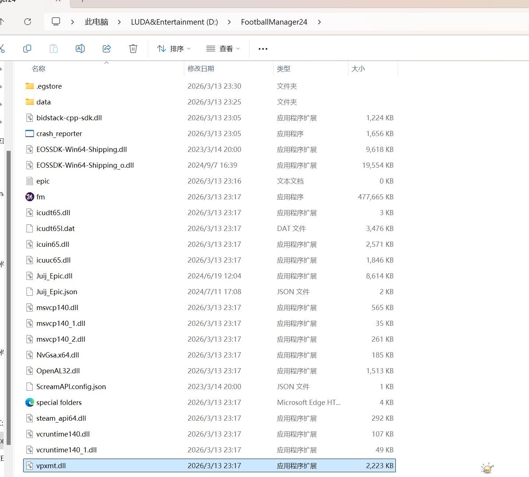This screenshot has height=477, width=529.
Task: Click the Rename icon in toolbar
Action: 80,49
